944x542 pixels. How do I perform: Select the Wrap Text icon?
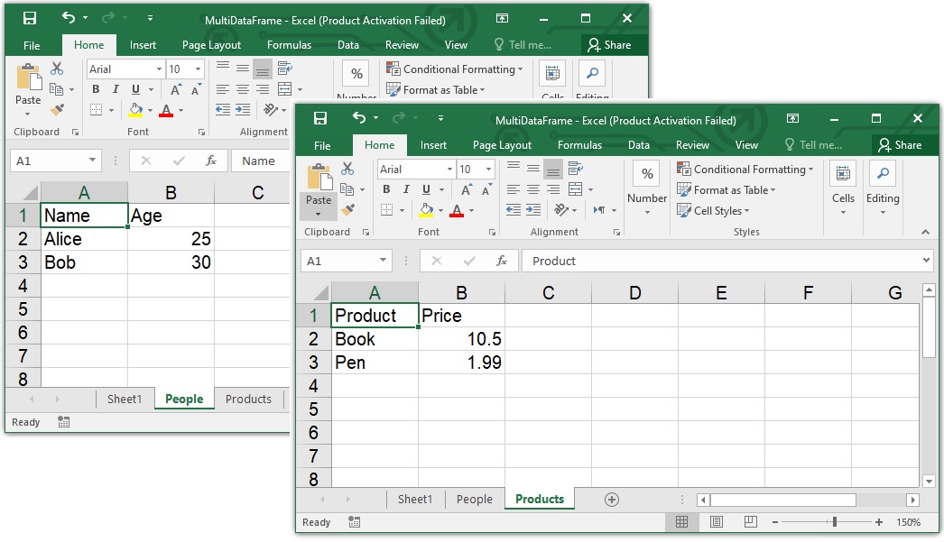tap(577, 169)
